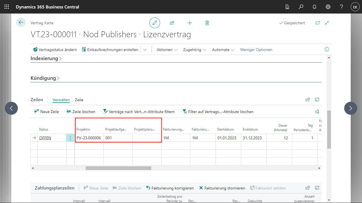Pin the Zeilen filter pane icon

point(317,112)
